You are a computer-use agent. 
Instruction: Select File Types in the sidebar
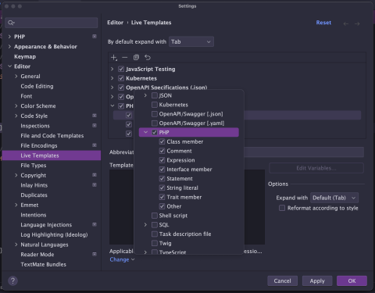pyautogui.click(x=34, y=166)
